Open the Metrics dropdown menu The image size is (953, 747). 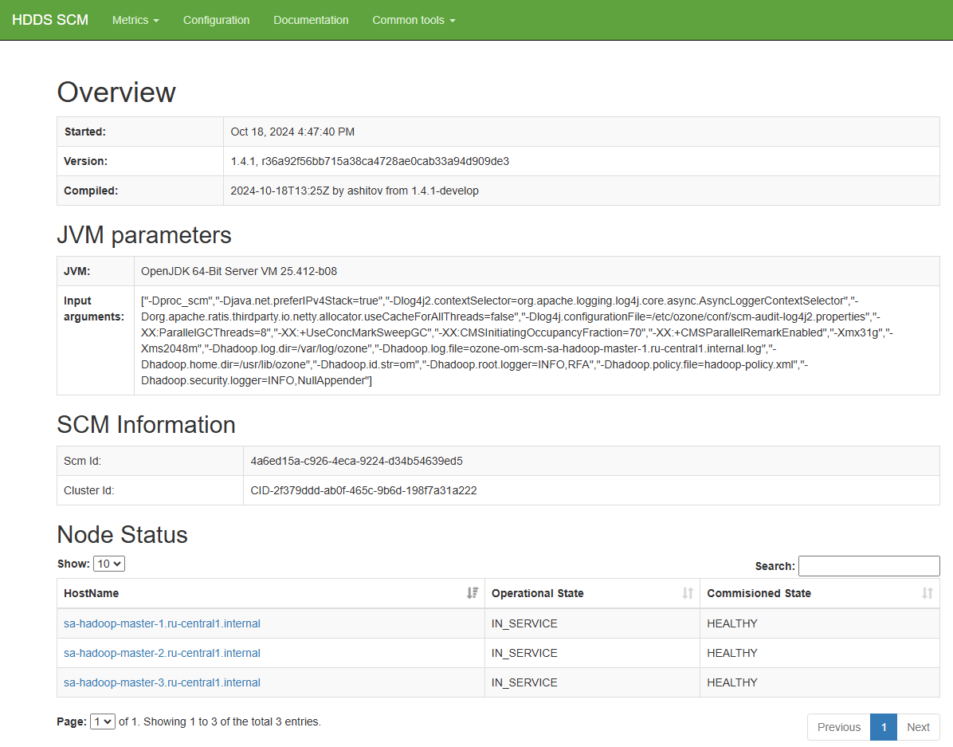(135, 20)
